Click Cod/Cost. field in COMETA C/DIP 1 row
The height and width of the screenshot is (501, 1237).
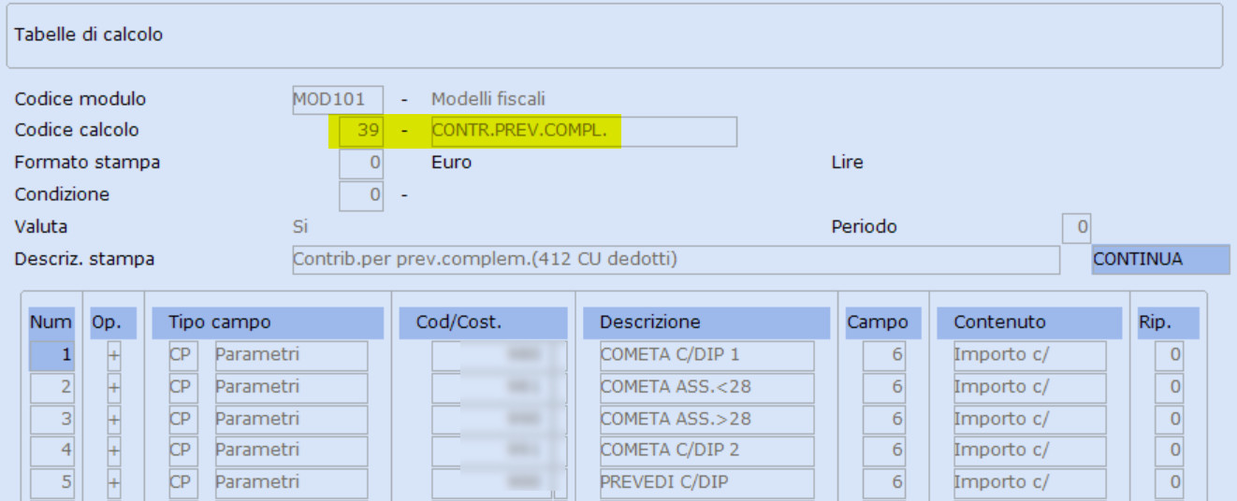[x=500, y=356]
